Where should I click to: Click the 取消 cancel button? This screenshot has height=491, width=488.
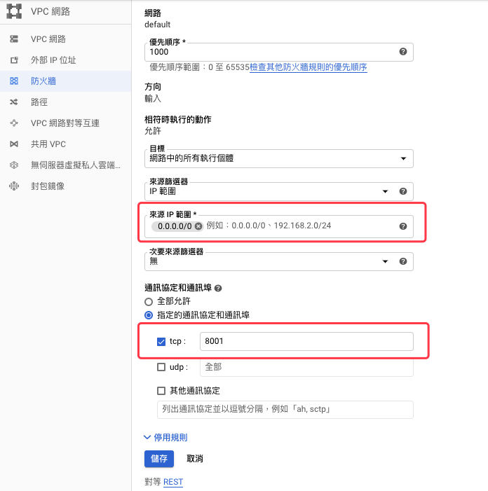[x=195, y=459]
